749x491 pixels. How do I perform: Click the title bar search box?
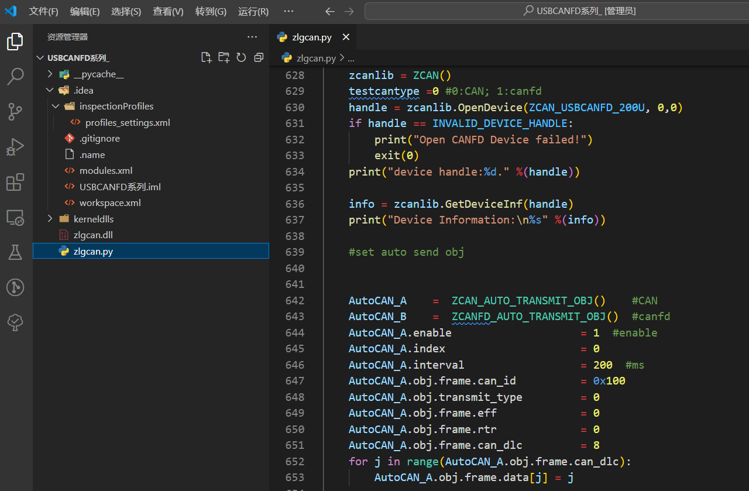[x=556, y=11]
